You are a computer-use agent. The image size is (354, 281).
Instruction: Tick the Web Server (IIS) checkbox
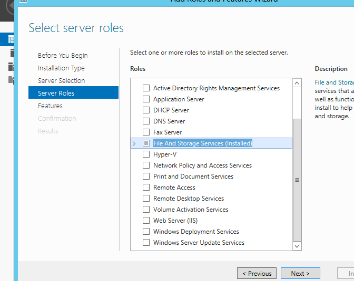pos(146,221)
